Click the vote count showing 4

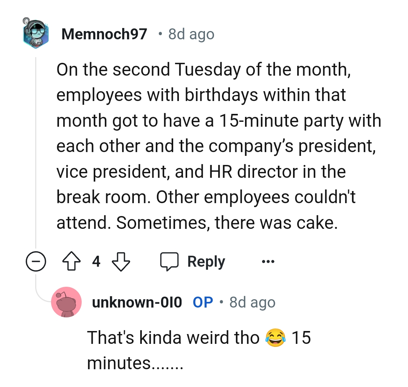point(96,261)
